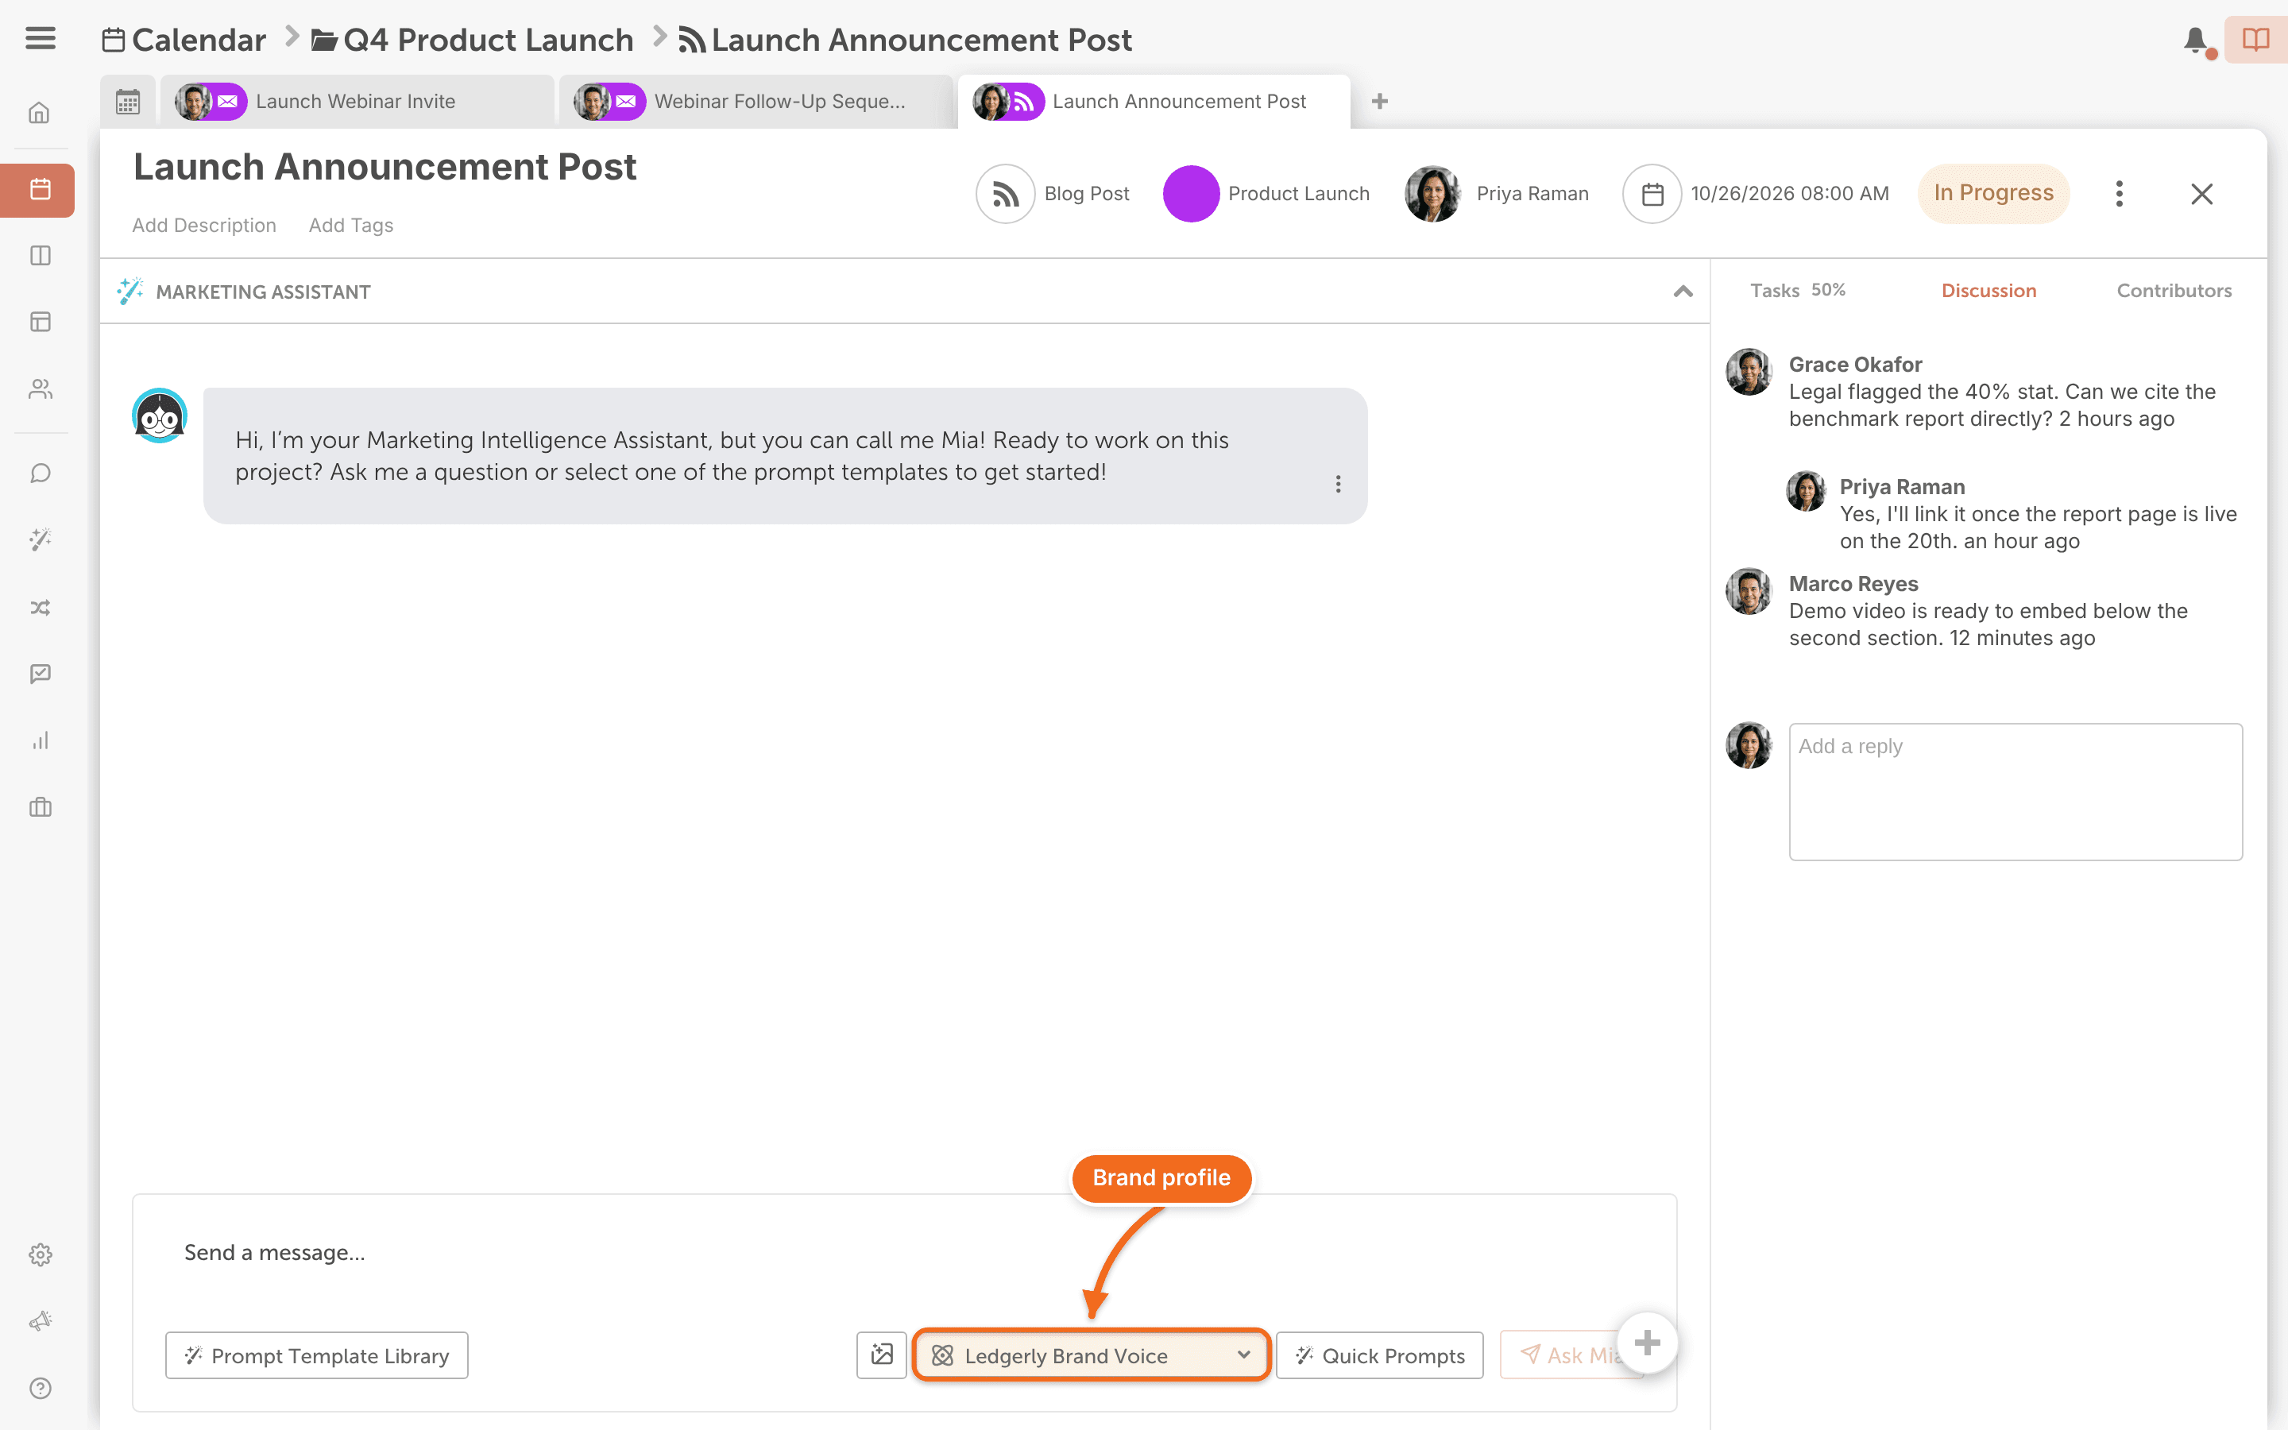2288x1430 pixels.
Task: Open the help question mark icon
Action: pyautogui.click(x=40, y=1389)
